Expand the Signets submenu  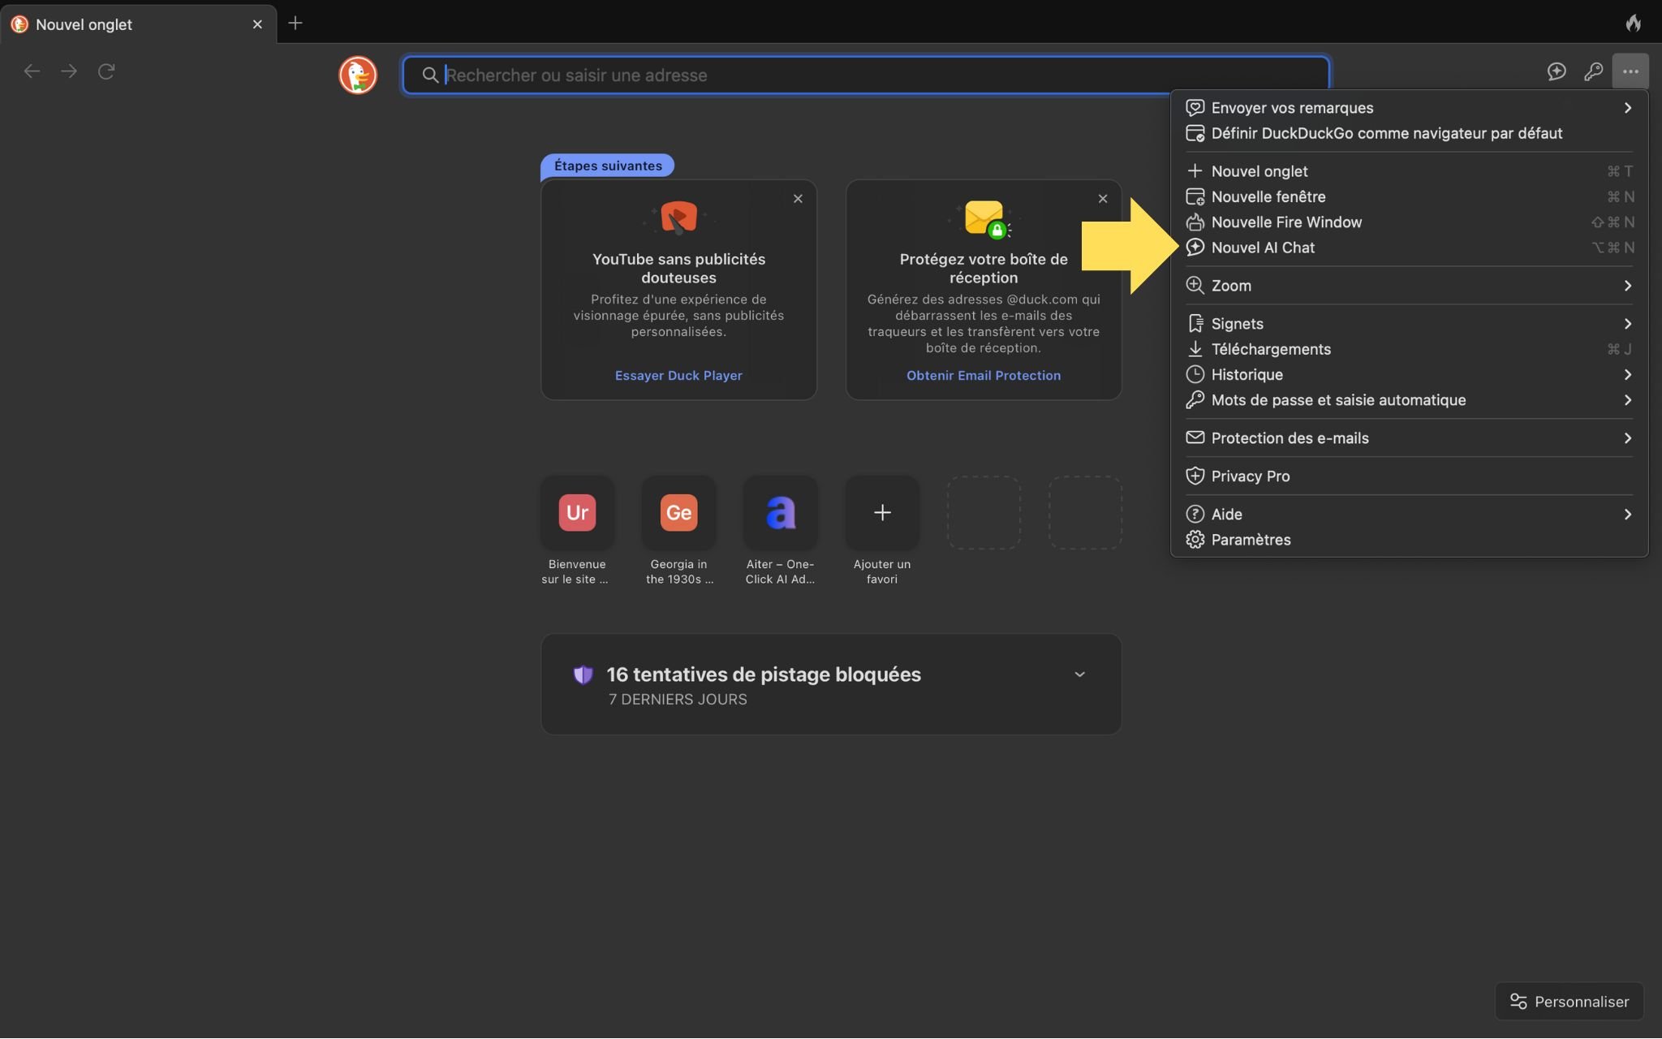(1409, 324)
